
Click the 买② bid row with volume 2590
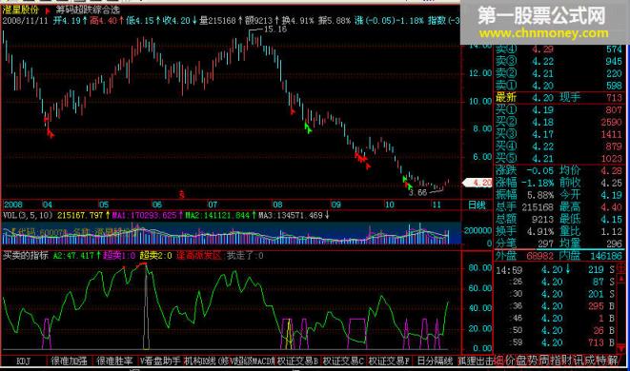coord(559,122)
